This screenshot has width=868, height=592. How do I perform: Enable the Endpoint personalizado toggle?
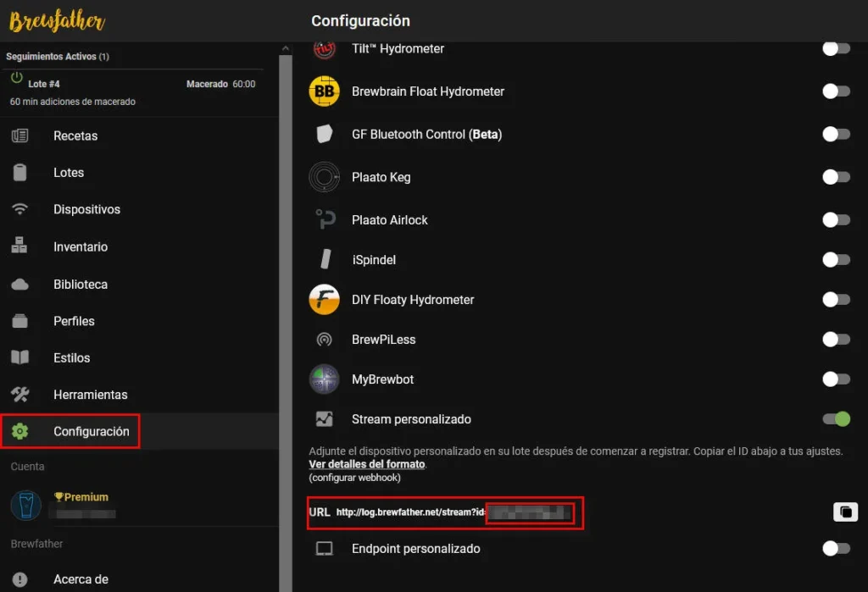click(x=836, y=548)
